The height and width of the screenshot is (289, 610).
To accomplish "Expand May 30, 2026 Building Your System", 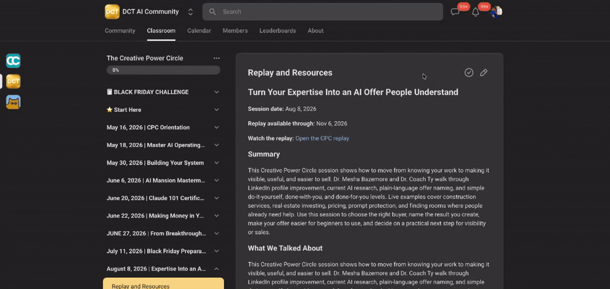I will 163,163.
